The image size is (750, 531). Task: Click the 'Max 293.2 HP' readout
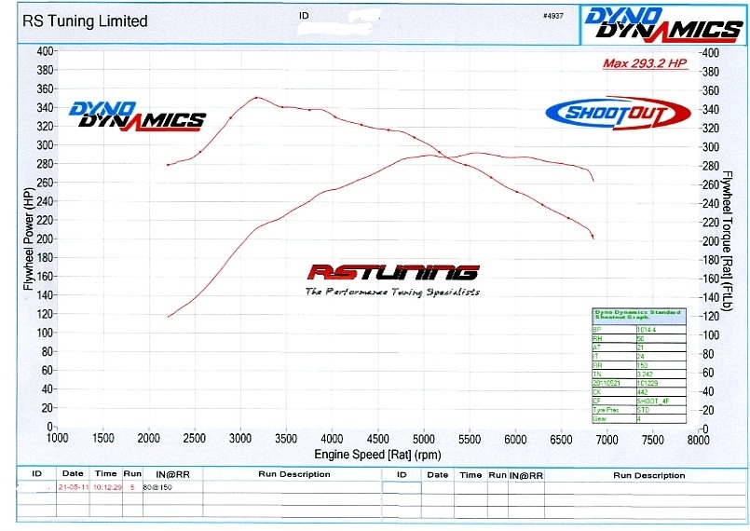point(645,63)
